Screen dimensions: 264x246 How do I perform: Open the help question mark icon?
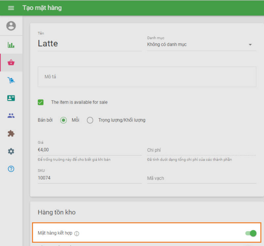(x=11, y=169)
